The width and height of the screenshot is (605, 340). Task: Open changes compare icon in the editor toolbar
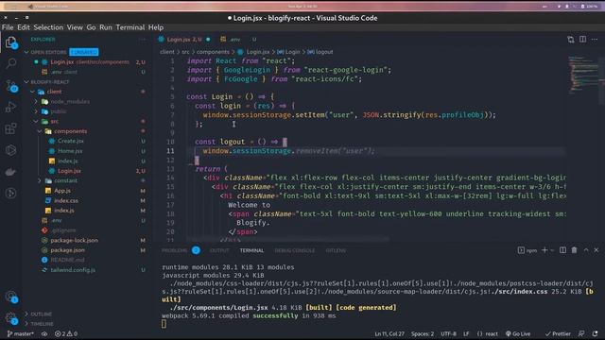pyautogui.click(x=571, y=40)
